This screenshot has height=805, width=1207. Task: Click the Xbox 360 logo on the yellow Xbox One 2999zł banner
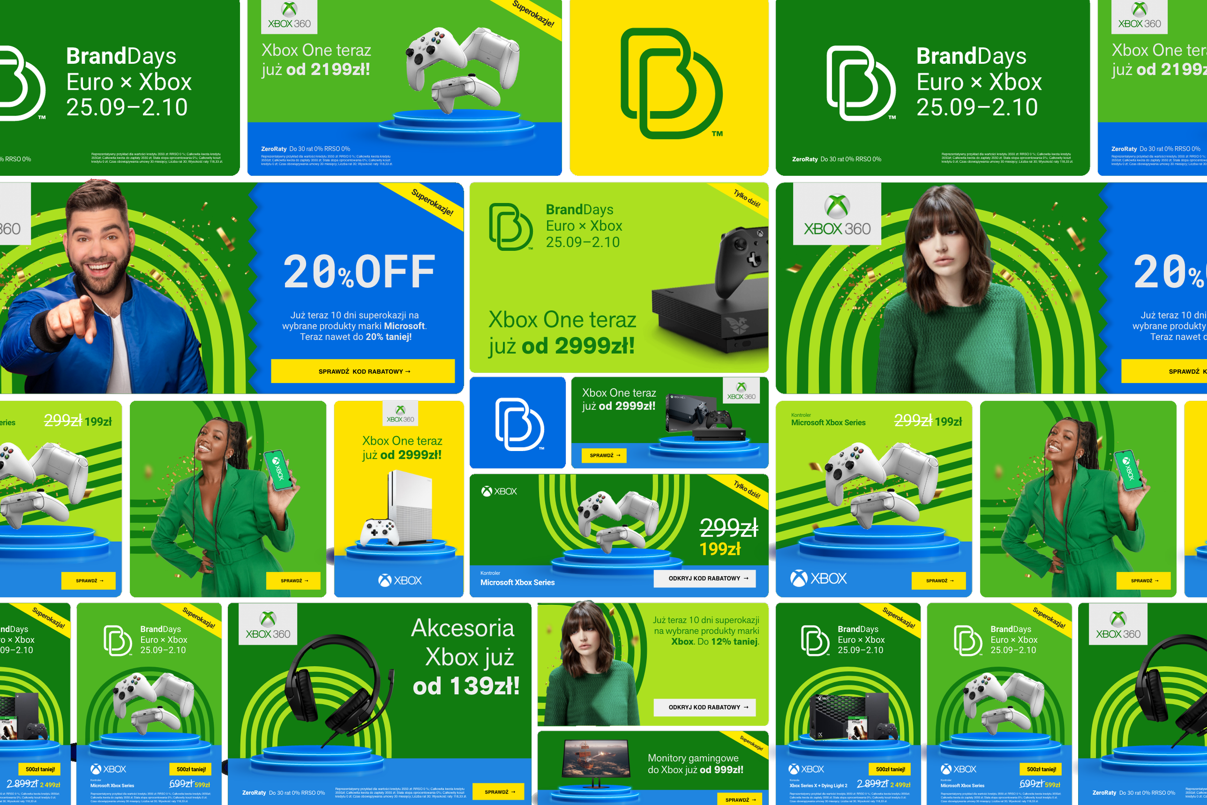point(400,414)
